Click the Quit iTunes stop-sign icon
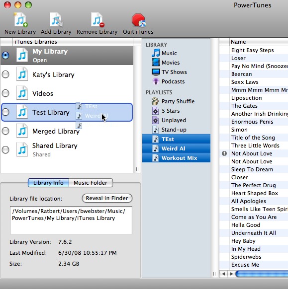Viewport: 288px width, 289px height. click(138, 20)
